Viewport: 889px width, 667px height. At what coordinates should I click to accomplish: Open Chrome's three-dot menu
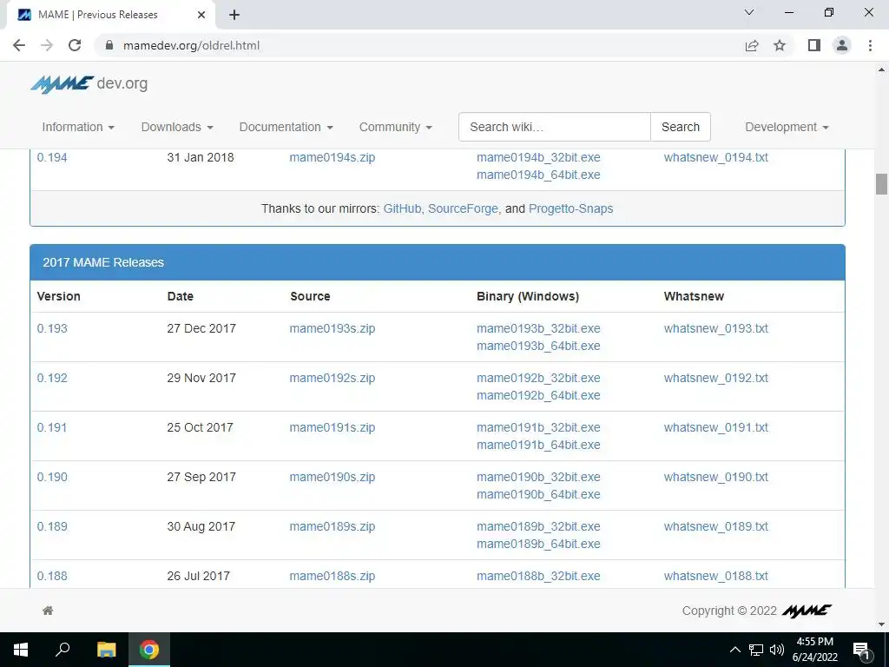pyautogui.click(x=870, y=45)
